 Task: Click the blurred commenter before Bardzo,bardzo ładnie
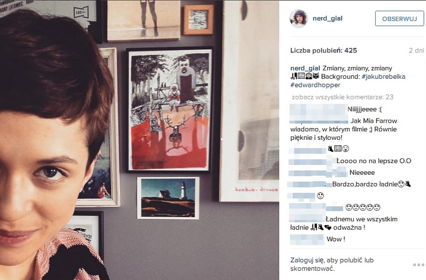309,184
